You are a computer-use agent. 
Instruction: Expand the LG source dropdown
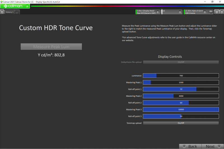pos(180,12)
